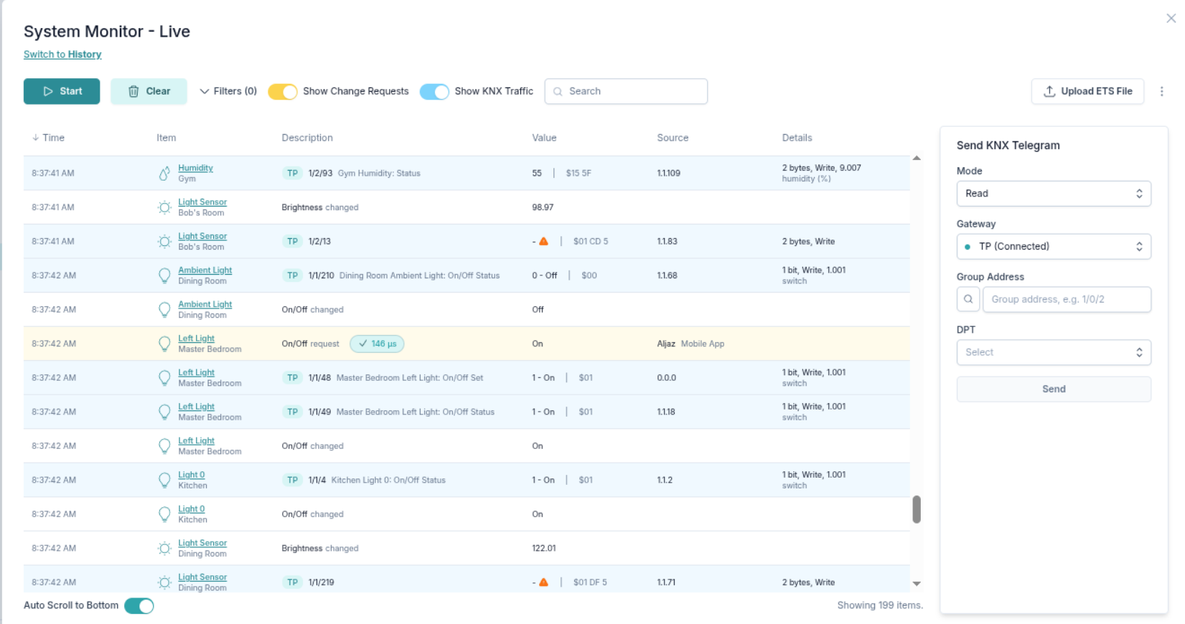Image resolution: width=1185 pixels, height=624 pixels.
Task: Toggle Auto Scroll to Bottom switch
Action: point(139,606)
